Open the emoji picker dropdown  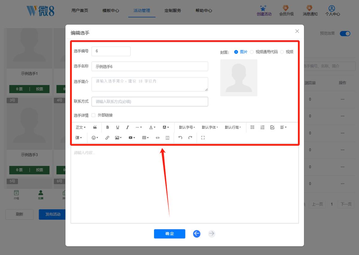coord(95,138)
